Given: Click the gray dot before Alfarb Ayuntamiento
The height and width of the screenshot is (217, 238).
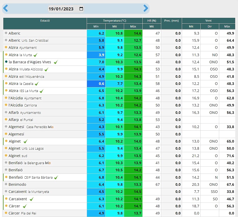Looking at the screenshot, I should (6, 112).
